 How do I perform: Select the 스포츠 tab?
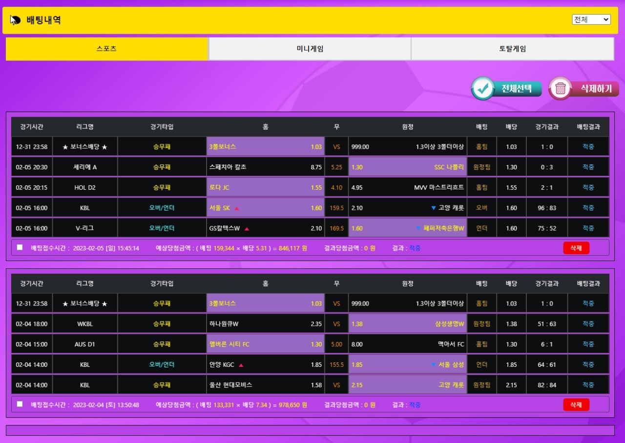click(x=107, y=49)
